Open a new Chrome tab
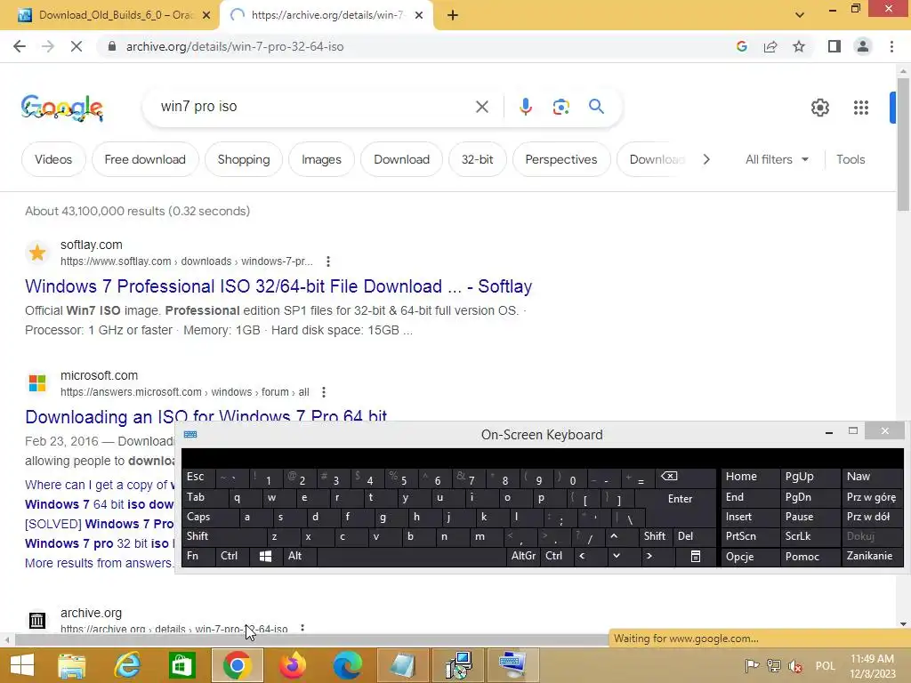Image resolution: width=911 pixels, height=683 pixels. [453, 15]
